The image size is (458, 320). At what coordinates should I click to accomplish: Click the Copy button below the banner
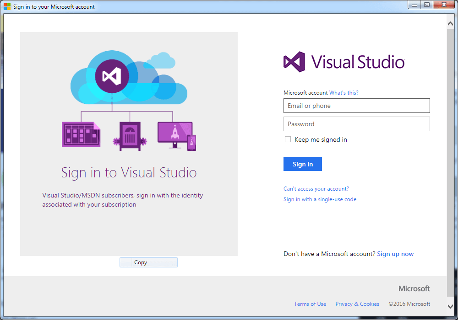[148, 262]
